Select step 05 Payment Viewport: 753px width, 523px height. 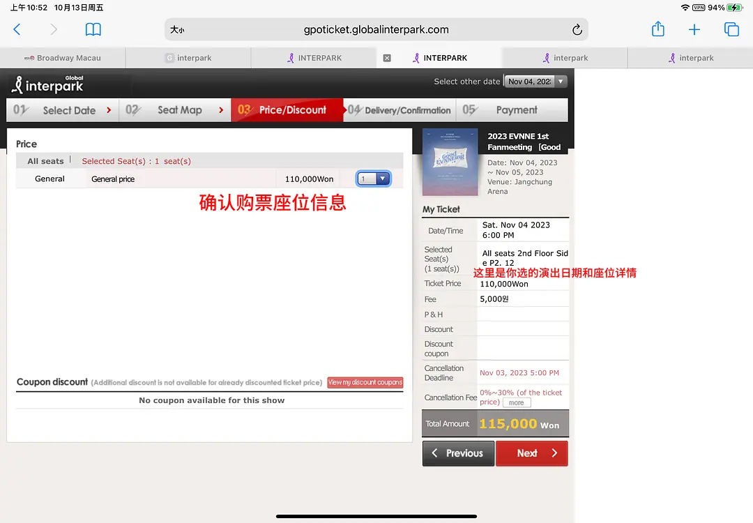[x=512, y=110]
